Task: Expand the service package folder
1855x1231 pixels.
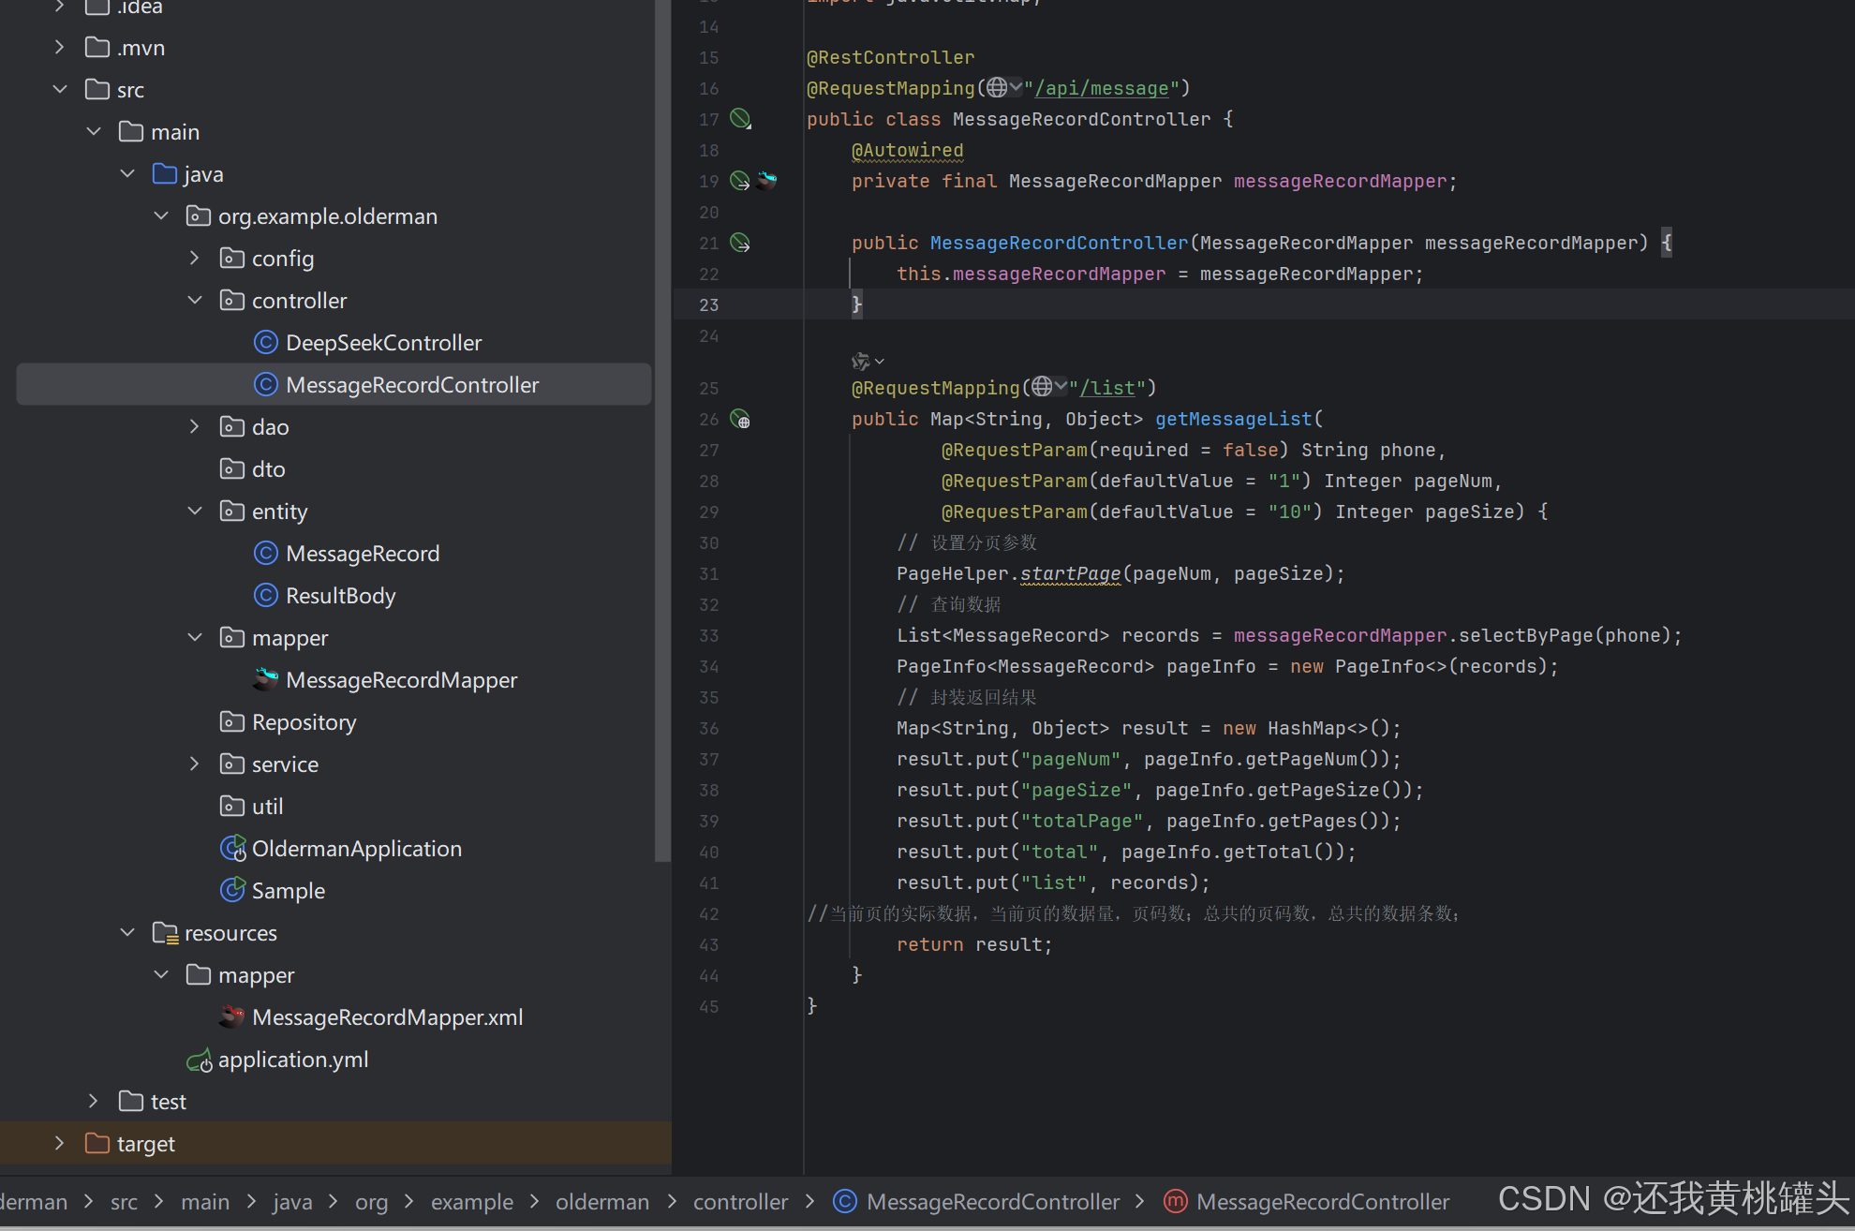Action: pyautogui.click(x=195, y=764)
